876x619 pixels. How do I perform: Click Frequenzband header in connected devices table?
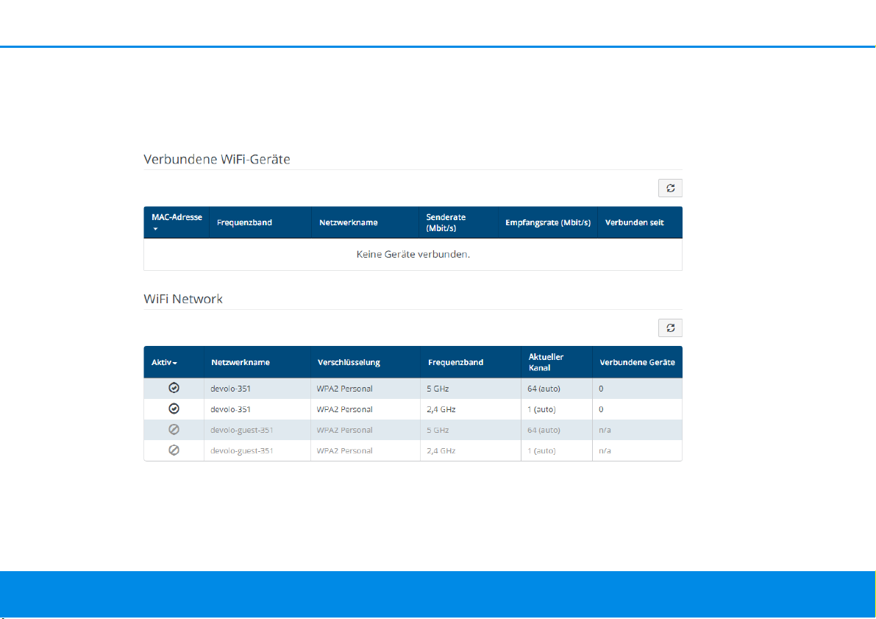pos(244,222)
